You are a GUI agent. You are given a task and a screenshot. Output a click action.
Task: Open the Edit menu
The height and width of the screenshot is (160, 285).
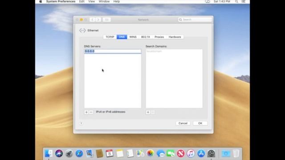[x=82, y=1]
